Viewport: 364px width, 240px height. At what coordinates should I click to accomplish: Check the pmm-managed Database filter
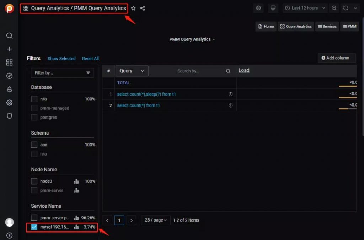coord(34,108)
